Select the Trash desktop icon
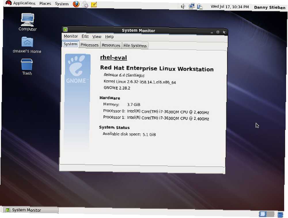288x218 pixels. 27,67
